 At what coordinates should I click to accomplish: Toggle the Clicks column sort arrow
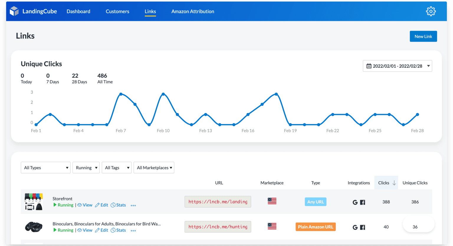pos(394,183)
